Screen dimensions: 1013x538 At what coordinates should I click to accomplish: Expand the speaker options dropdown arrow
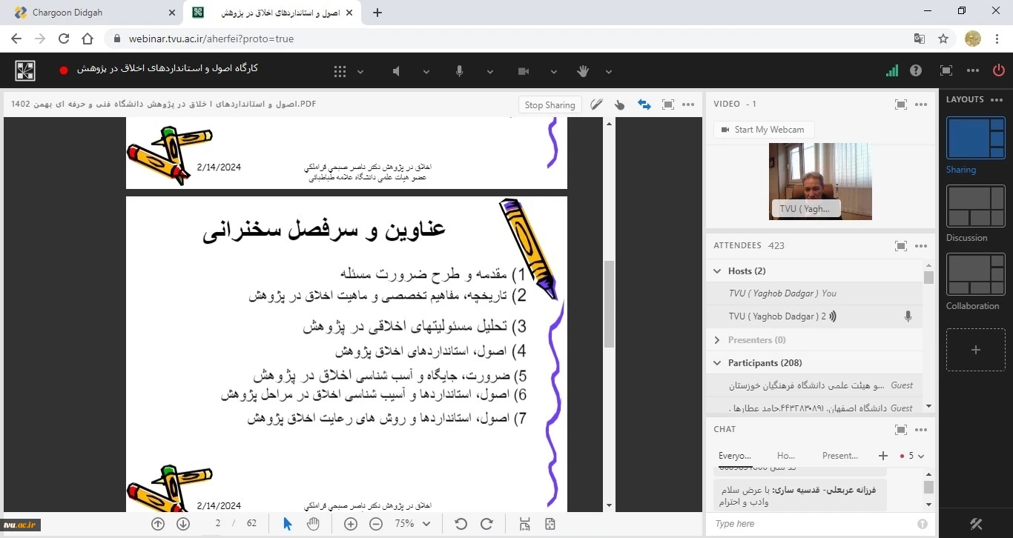click(426, 72)
